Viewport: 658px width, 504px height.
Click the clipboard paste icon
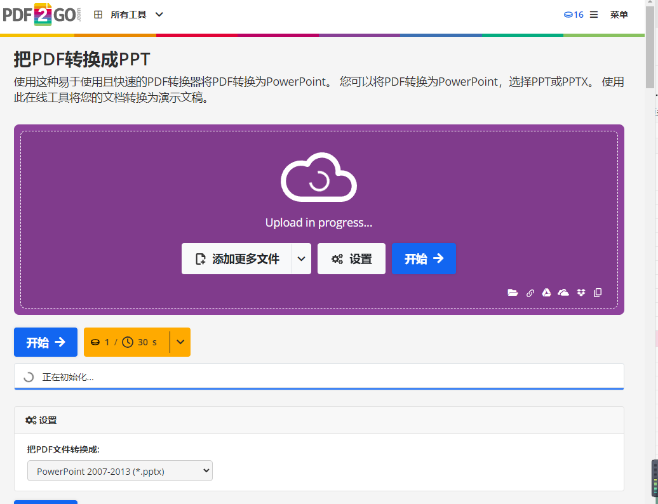[x=598, y=293]
